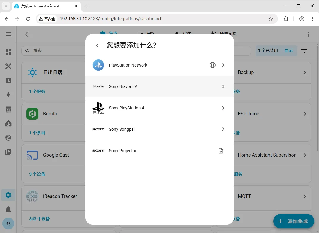Viewport: 319px width, 233px height.
Task: Click the BRAVIA logo icon
Action: (98, 86)
